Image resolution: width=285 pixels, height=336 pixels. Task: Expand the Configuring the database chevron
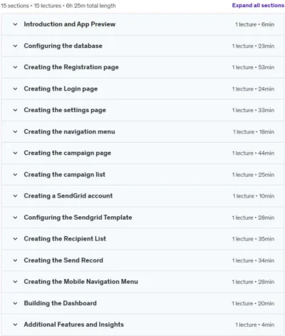pyautogui.click(x=15, y=46)
